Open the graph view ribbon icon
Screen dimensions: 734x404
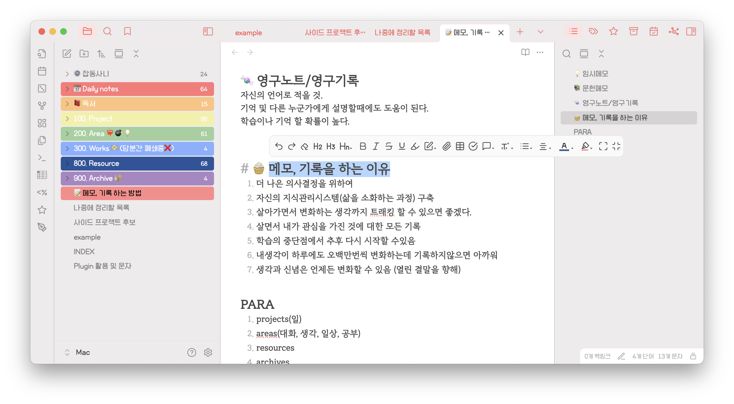(42, 106)
